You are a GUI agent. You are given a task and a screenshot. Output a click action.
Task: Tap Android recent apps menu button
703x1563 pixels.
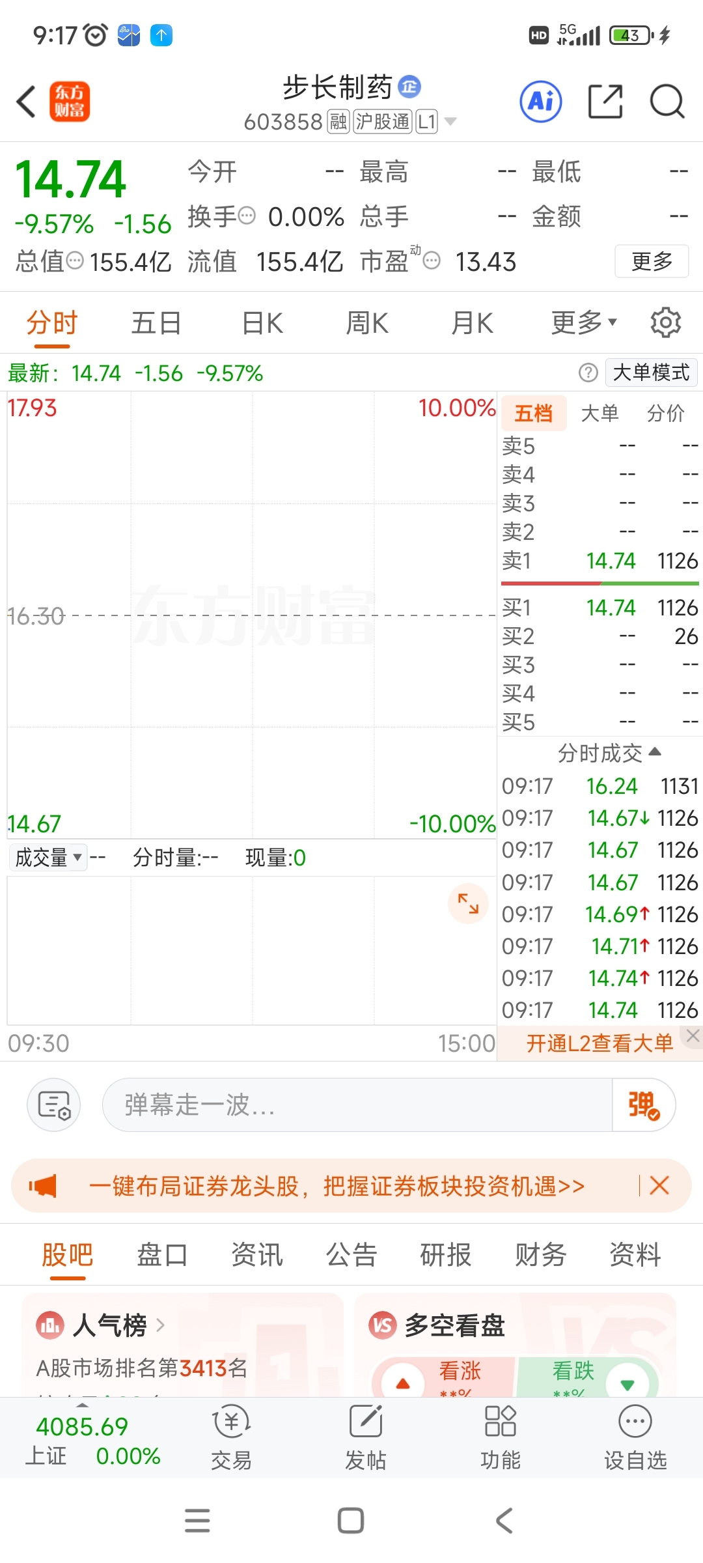point(197,1521)
